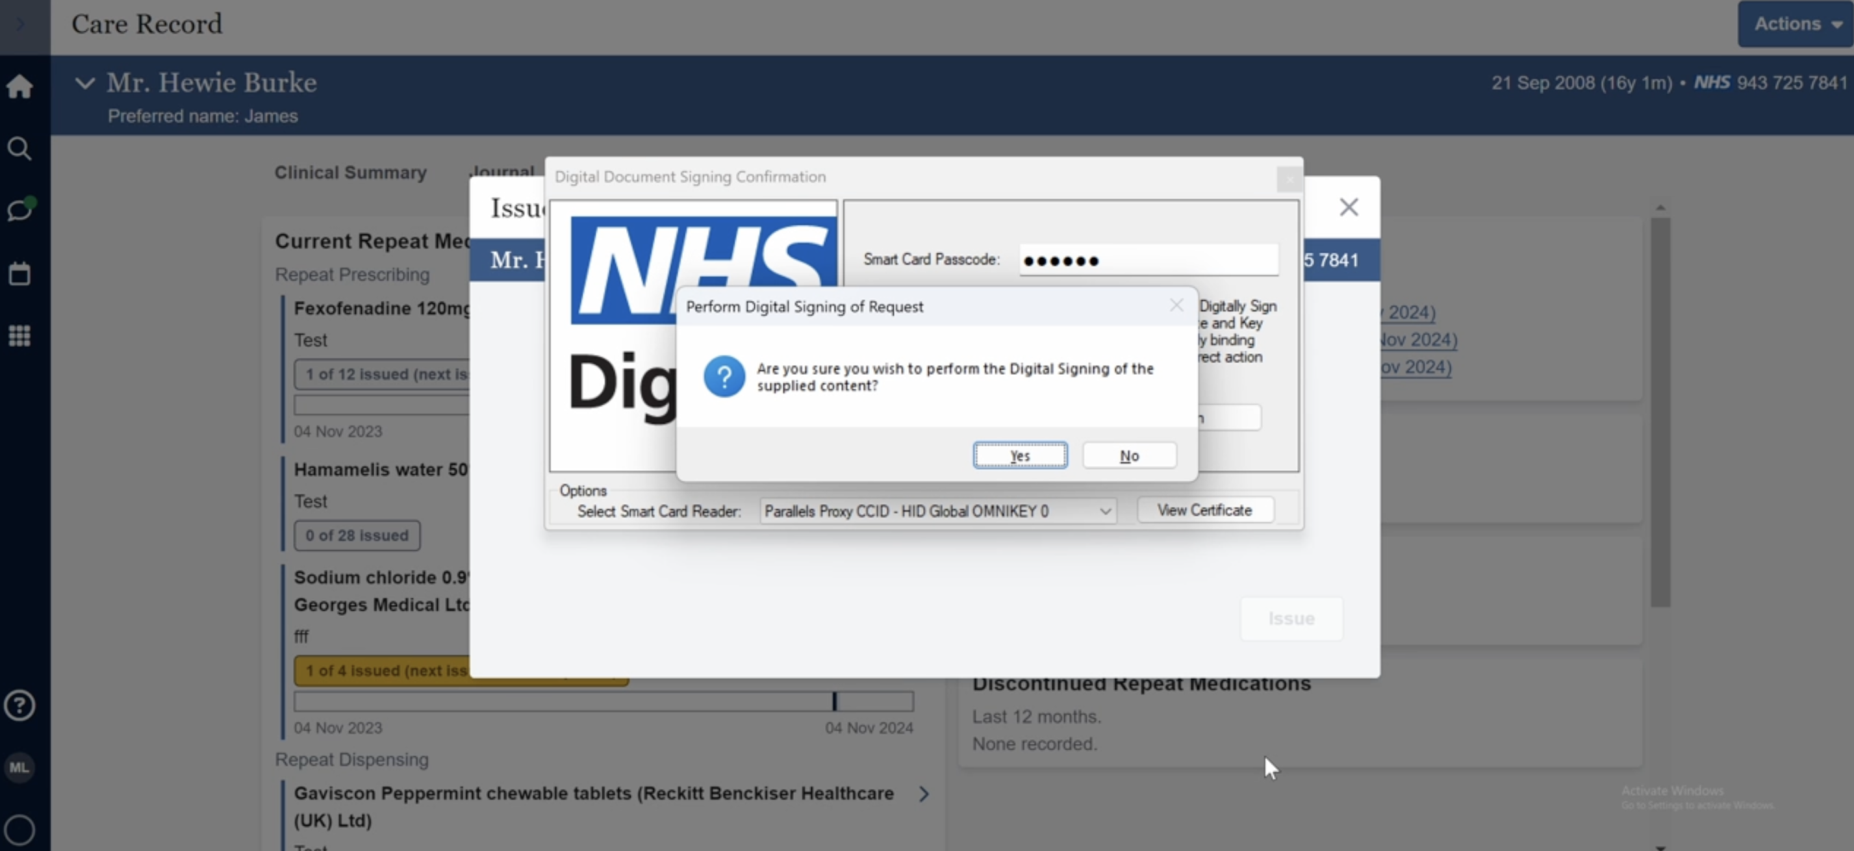Click the View Certificate button
Viewport: 1854px width, 851px height.
(x=1205, y=509)
